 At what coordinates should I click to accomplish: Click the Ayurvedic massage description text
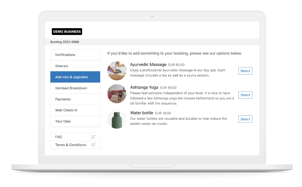pyautogui.click(x=178, y=73)
